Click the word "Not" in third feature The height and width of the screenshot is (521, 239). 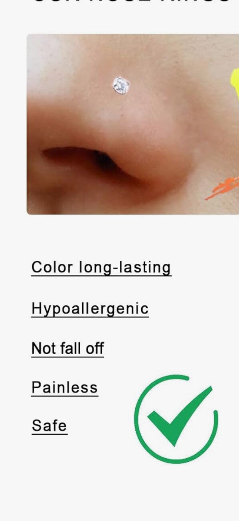coord(43,349)
